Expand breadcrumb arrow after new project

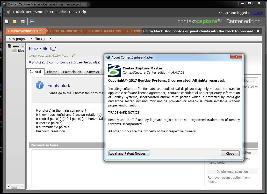pos(31,39)
